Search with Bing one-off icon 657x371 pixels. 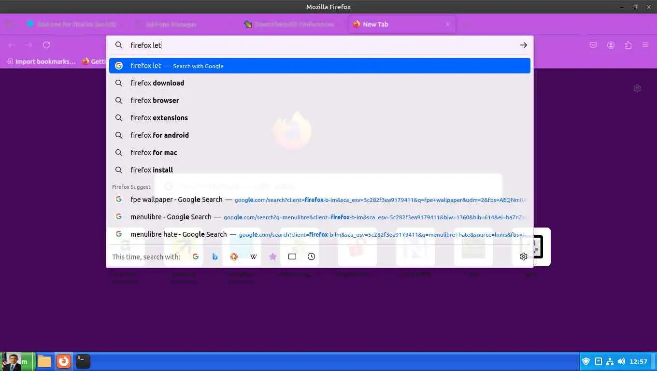tap(215, 257)
